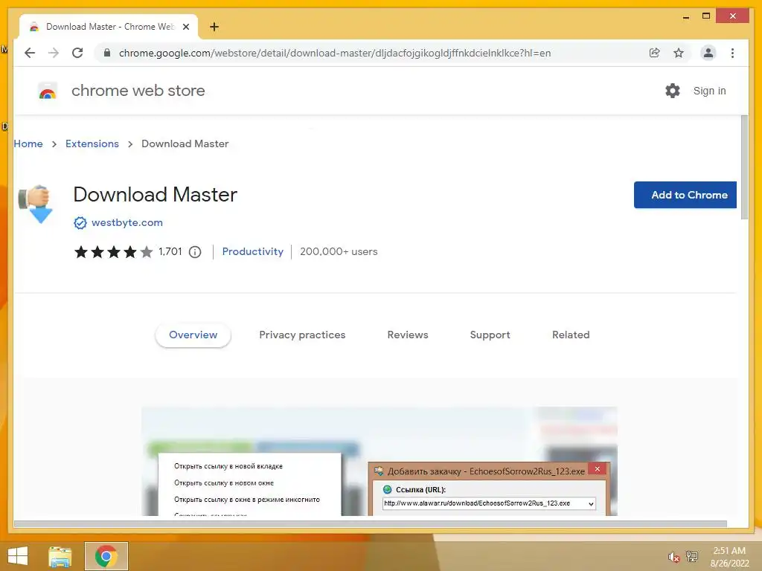Screen dimensions: 762x571
Task: View site info padlock icon
Action: tap(107, 53)
